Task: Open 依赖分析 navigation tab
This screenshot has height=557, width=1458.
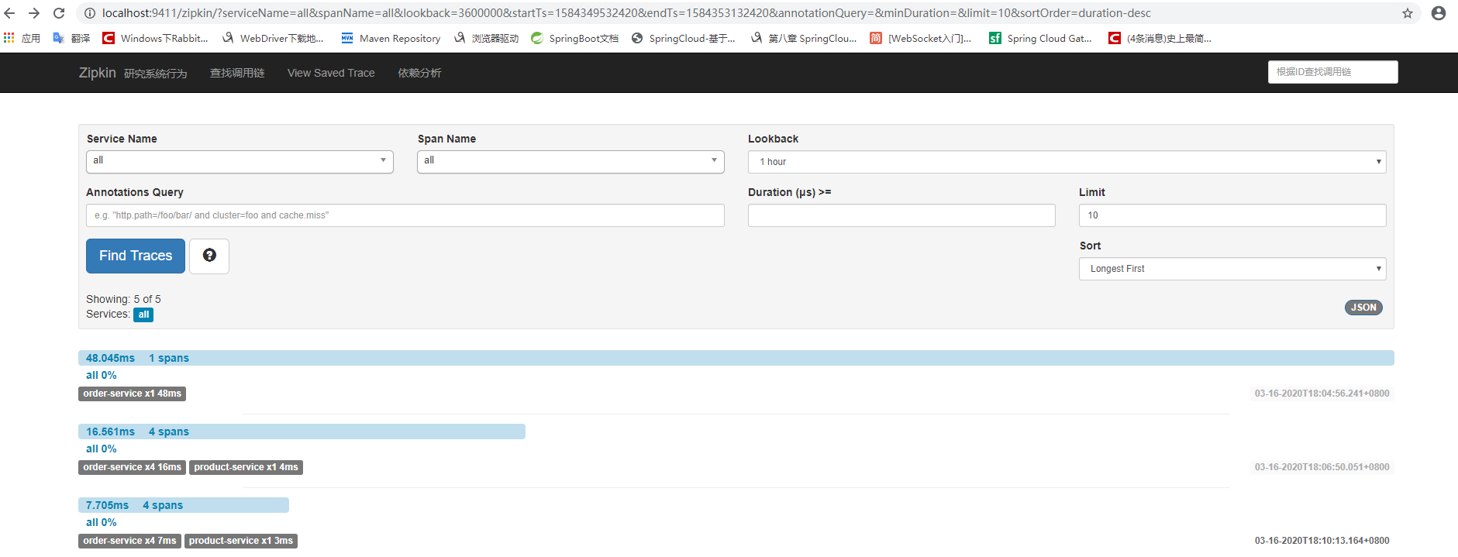Action: (x=419, y=73)
